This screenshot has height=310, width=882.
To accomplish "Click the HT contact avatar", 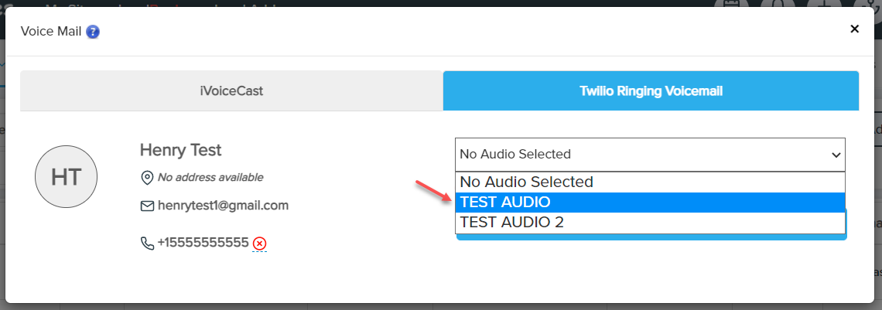I will [x=67, y=177].
